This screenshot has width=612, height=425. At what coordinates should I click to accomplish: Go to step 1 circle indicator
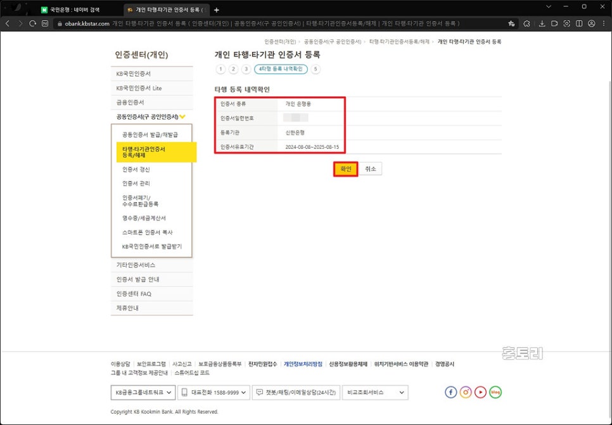pos(220,69)
